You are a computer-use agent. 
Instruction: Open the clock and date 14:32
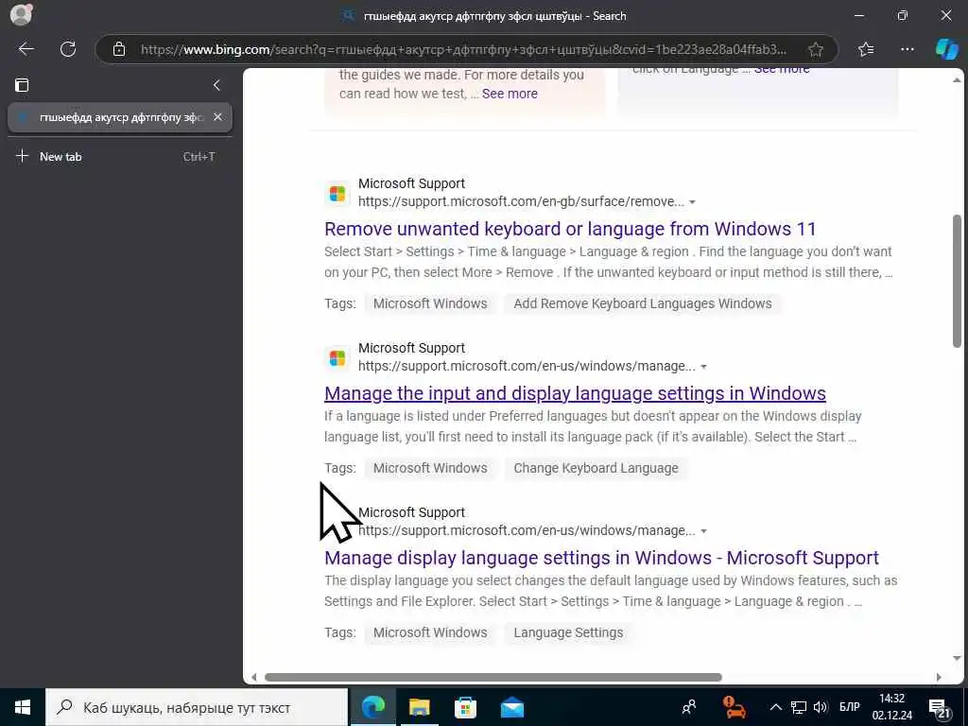point(892,707)
